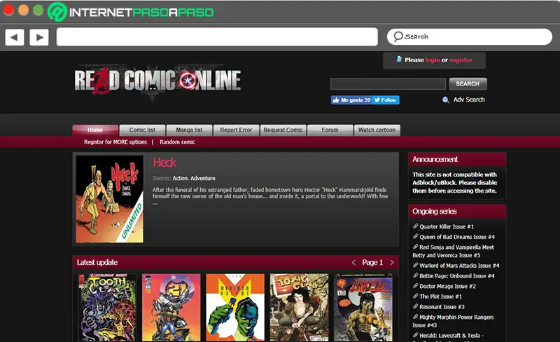The image size is (560, 342).
Task: Click the Twitter Follow button
Action: tap(386, 100)
